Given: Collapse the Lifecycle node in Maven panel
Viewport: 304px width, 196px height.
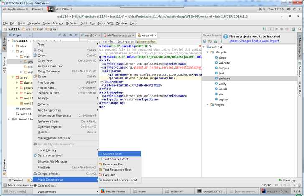Looking at the screenshot, I should point(208,52).
